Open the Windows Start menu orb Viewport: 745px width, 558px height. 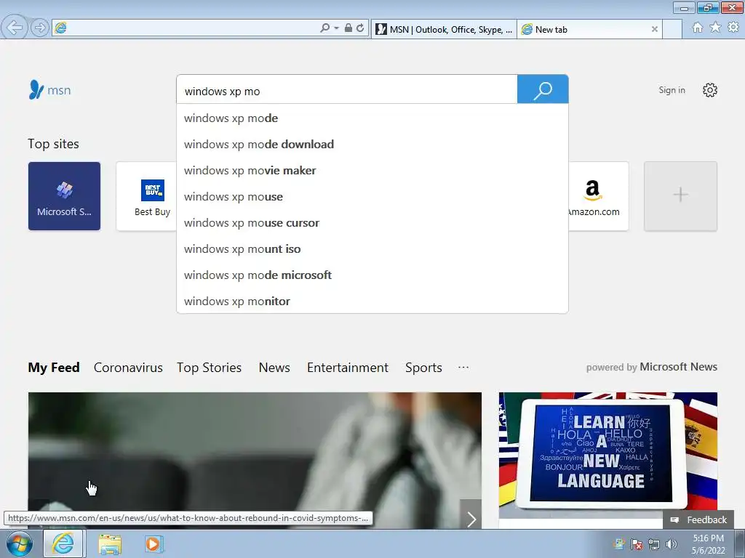pos(20,543)
